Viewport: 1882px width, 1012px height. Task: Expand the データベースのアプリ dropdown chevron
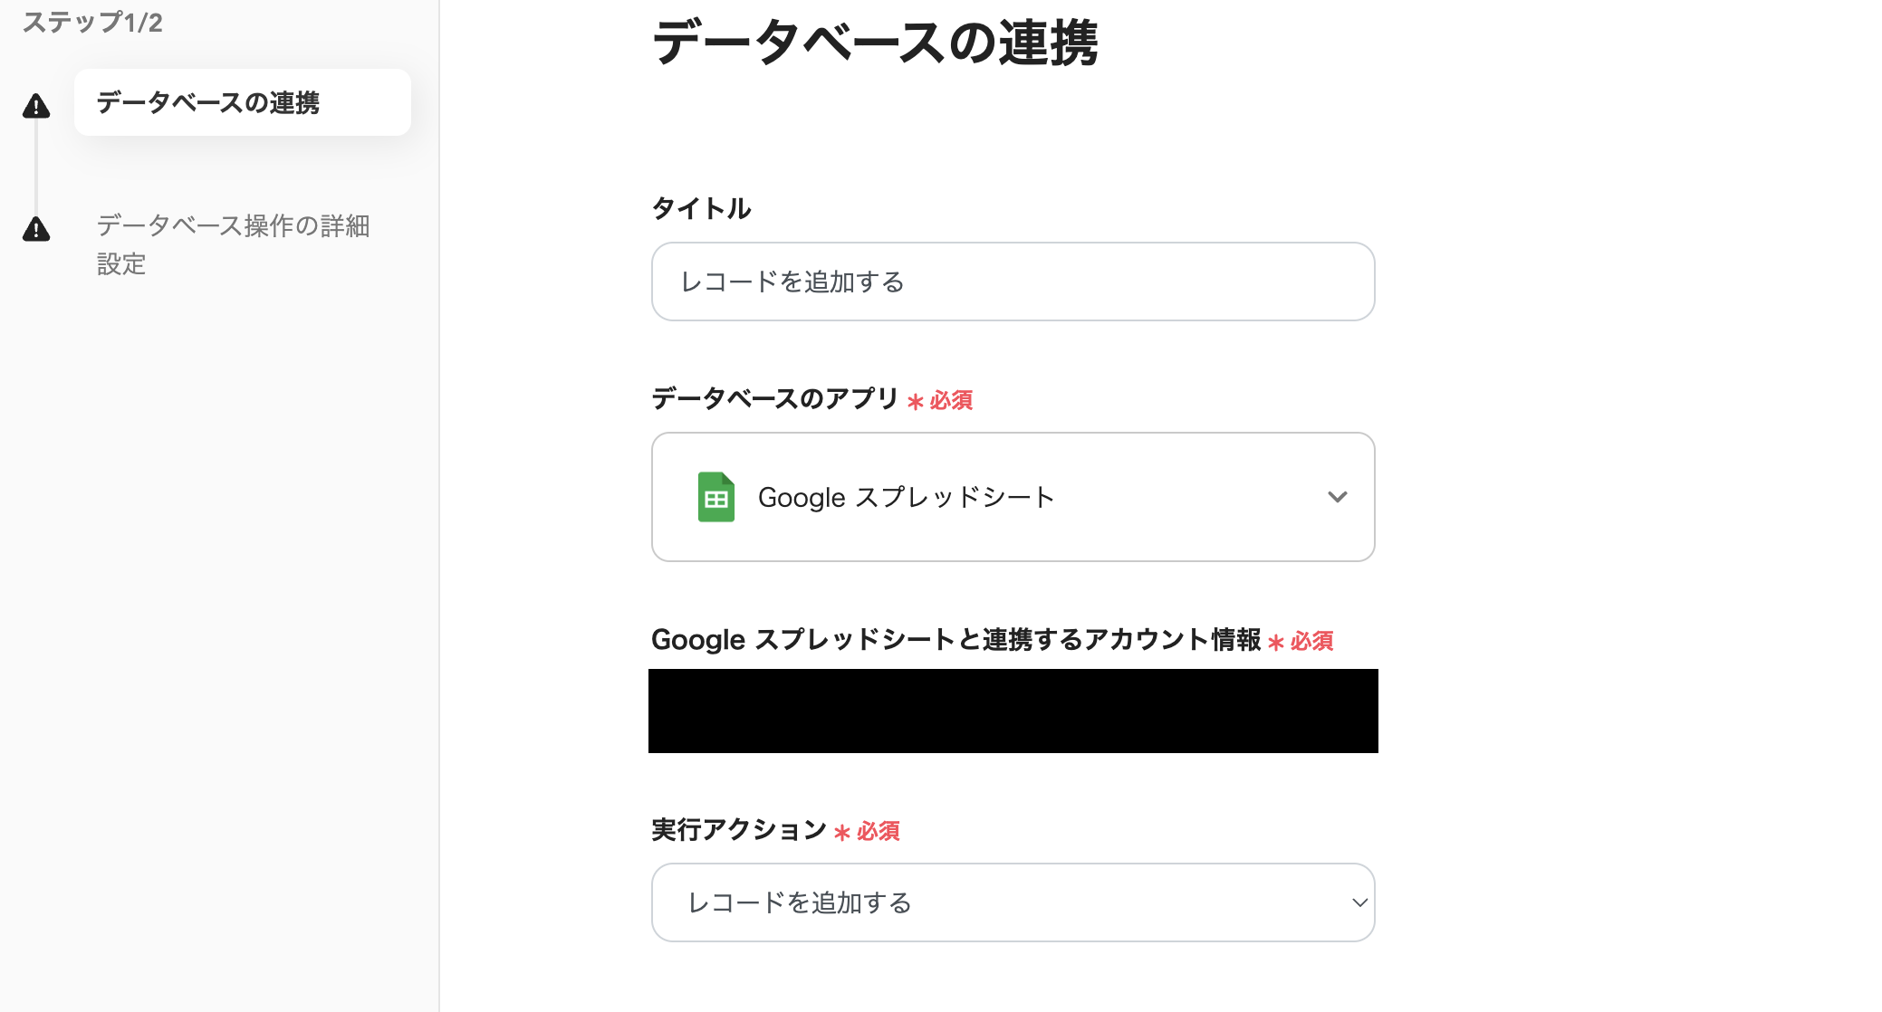[x=1337, y=497]
